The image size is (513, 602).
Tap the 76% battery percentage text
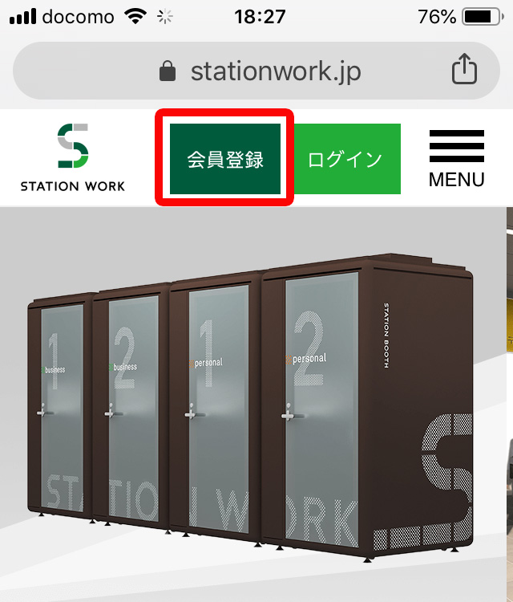[437, 17]
